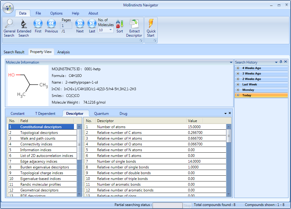Switch to the Analysis tab
The height and width of the screenshot is (209, 291).
63,52
